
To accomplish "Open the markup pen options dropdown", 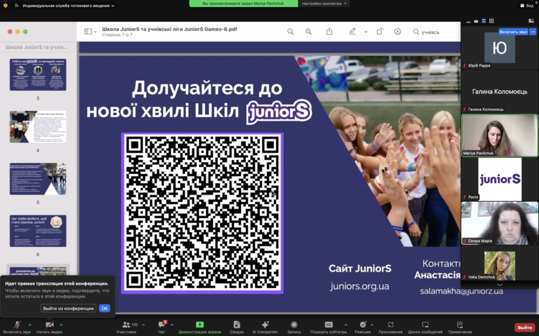I will pos(366,32).
